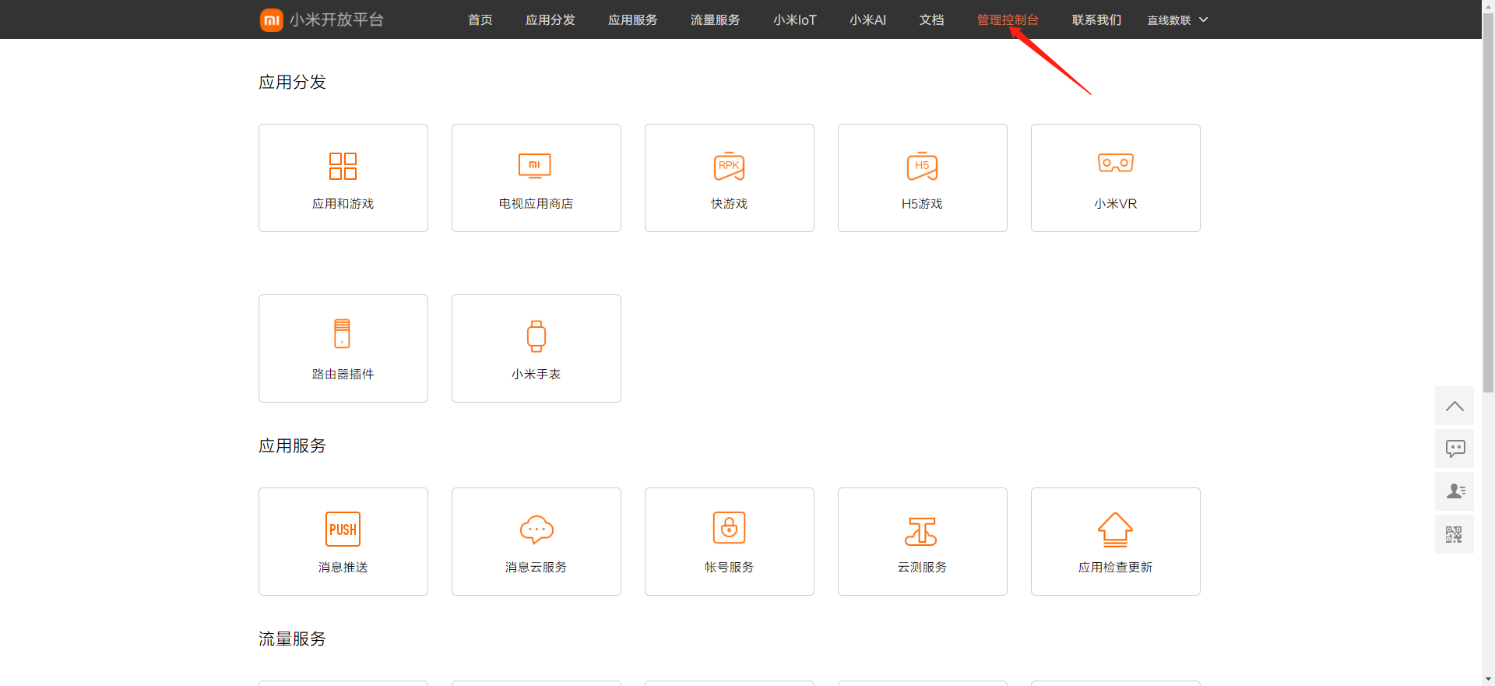Show the QR code sidebar icon
Screen dimensions: 1495x686
[x=1455, y=534]
